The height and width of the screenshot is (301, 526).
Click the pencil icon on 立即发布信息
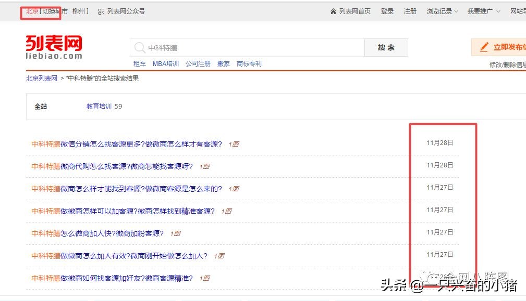pyautogui.click(x=484, y=47)
